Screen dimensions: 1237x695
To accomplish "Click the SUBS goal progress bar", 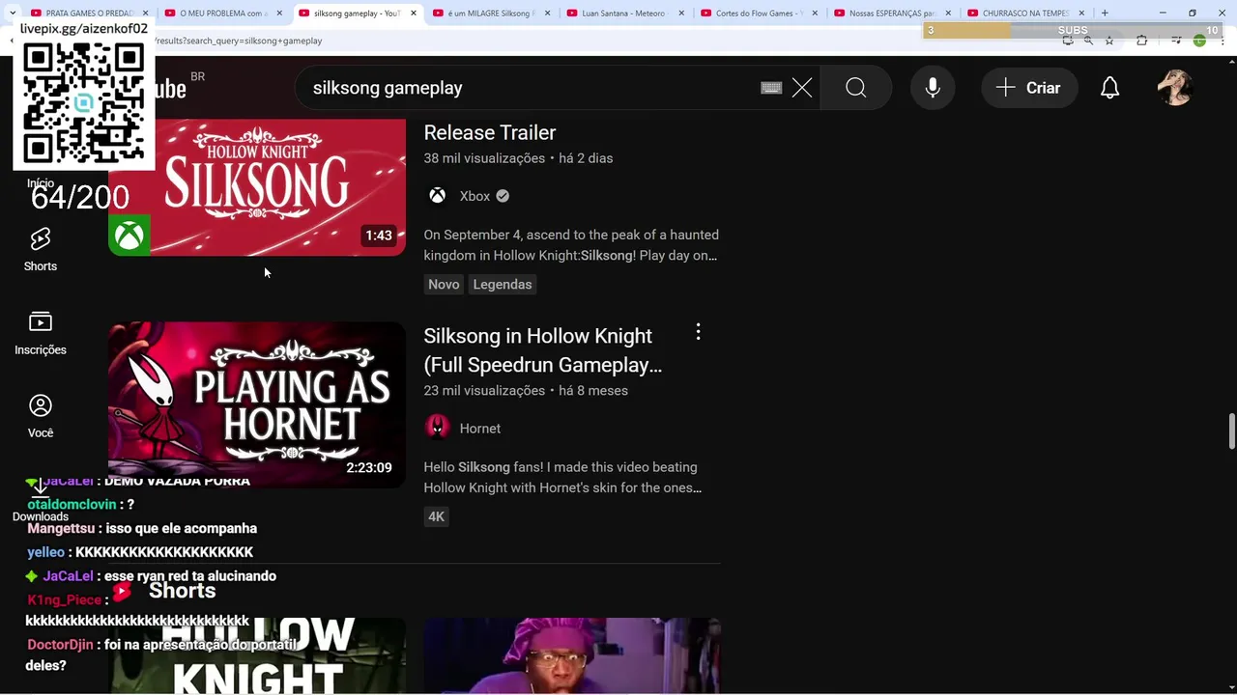I will tap(1072, 30).
